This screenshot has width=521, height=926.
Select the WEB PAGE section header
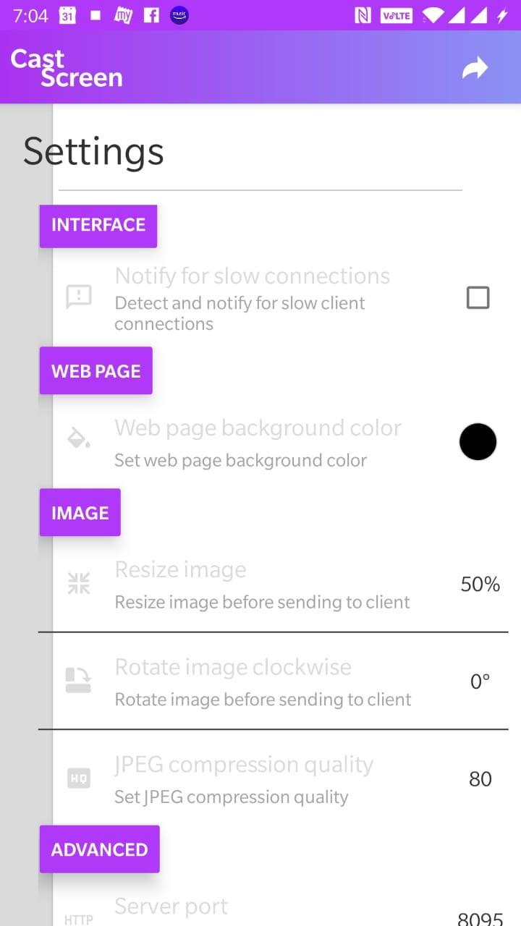(x=96, y=371)
